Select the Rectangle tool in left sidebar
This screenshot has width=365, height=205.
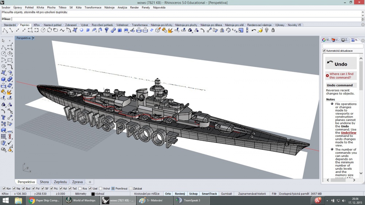(x=10, y=60)
